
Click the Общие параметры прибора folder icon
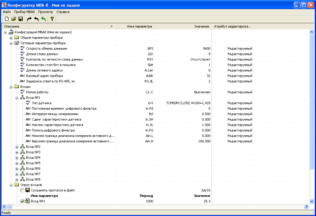point(17,38)
